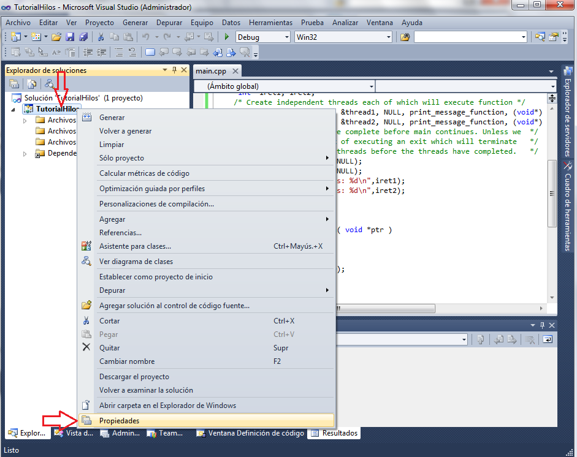This screenshot has height=457, width=577.
Task: Expand the Ámbito global scope dropdown
Action: coord(370,86)
